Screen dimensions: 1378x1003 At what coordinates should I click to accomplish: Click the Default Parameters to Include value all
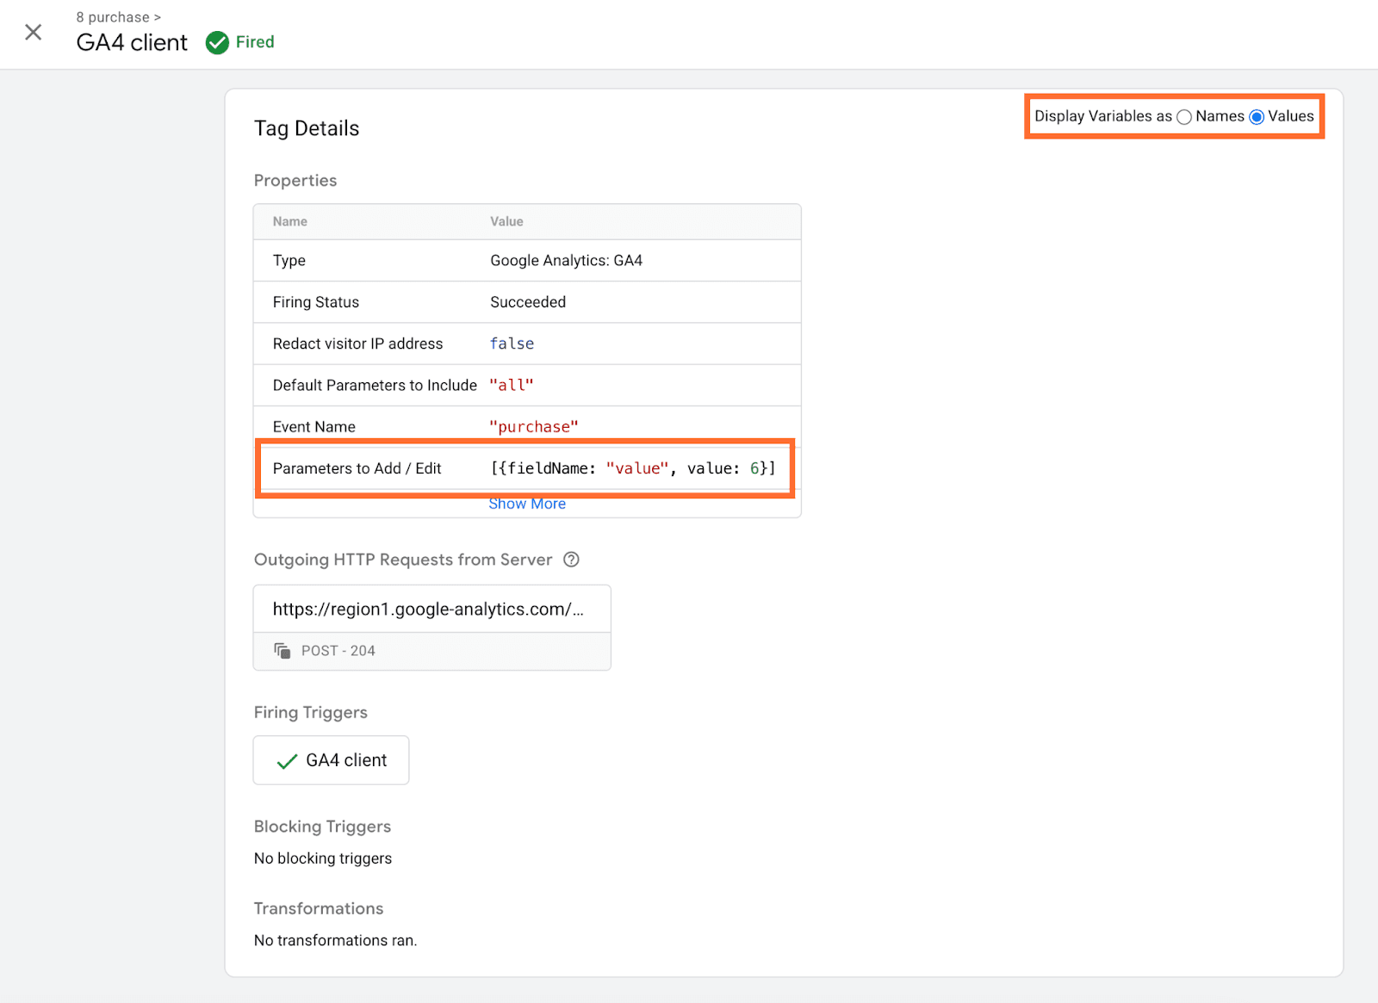511,385
